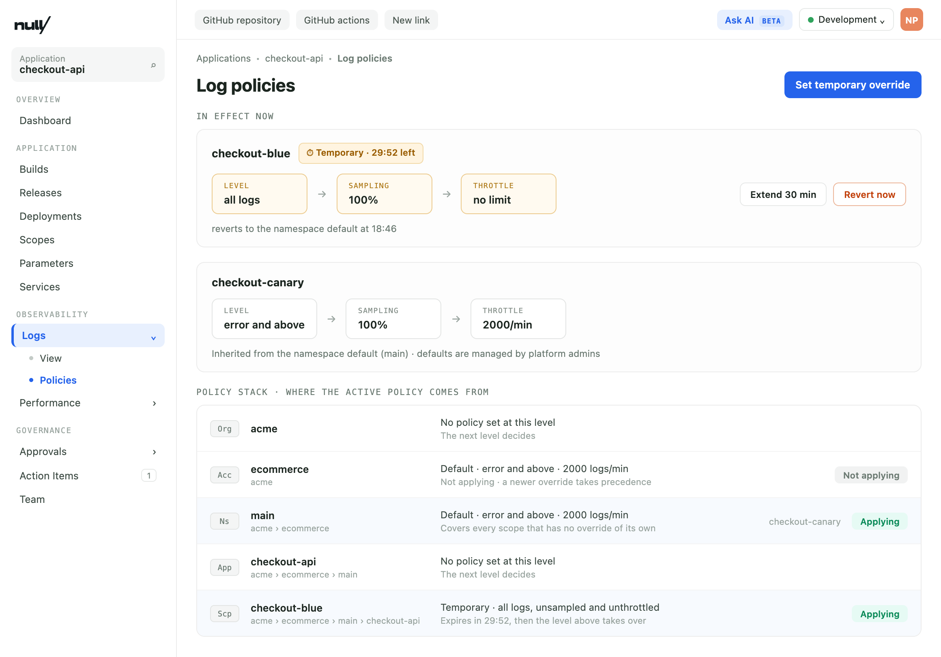
Task: Click the checkout-blue name in policy stack
Action: coord(286,608)
